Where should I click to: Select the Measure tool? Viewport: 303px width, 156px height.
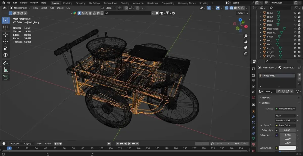pos(6,70)
